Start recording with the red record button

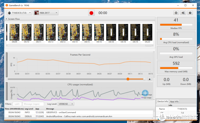[x=91, y=13]
